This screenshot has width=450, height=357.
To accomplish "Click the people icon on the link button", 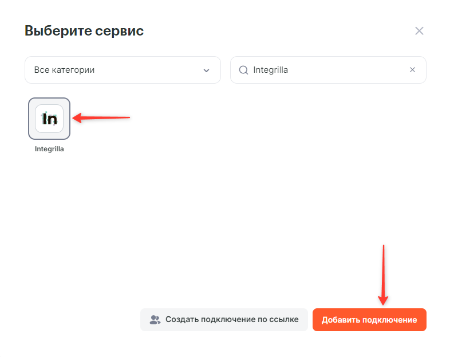I will pyautogui.click(x=155, y=320).
